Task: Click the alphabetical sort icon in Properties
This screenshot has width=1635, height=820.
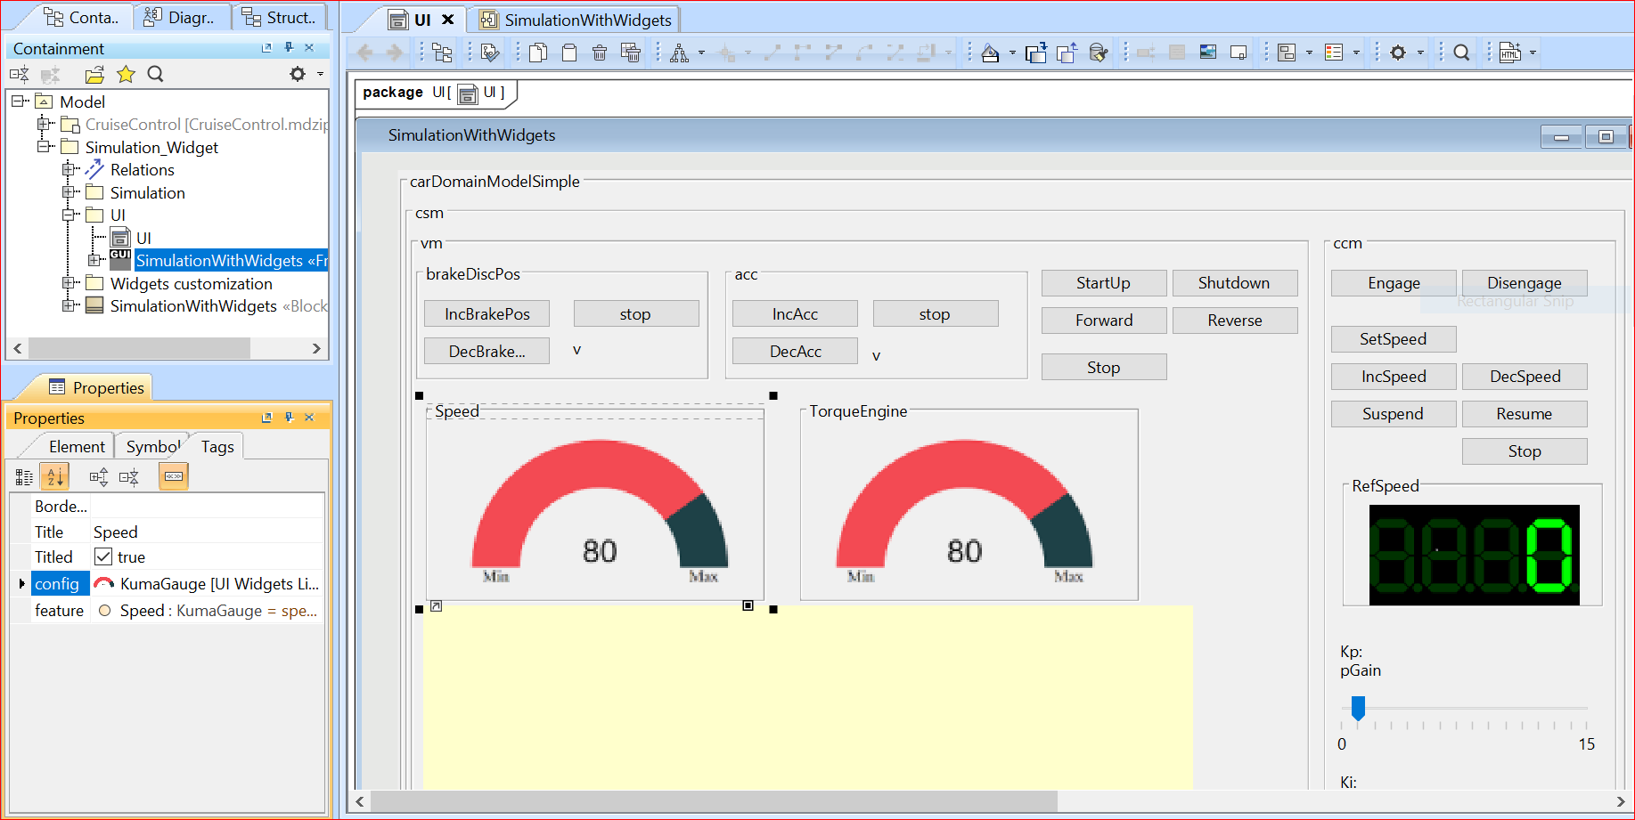Action: [x=54, y=477]
